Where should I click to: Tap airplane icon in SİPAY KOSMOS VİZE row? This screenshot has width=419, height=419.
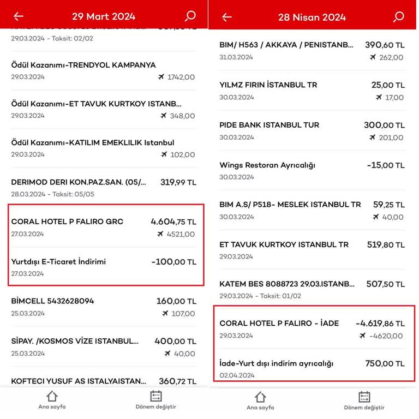tap(167, 354)
